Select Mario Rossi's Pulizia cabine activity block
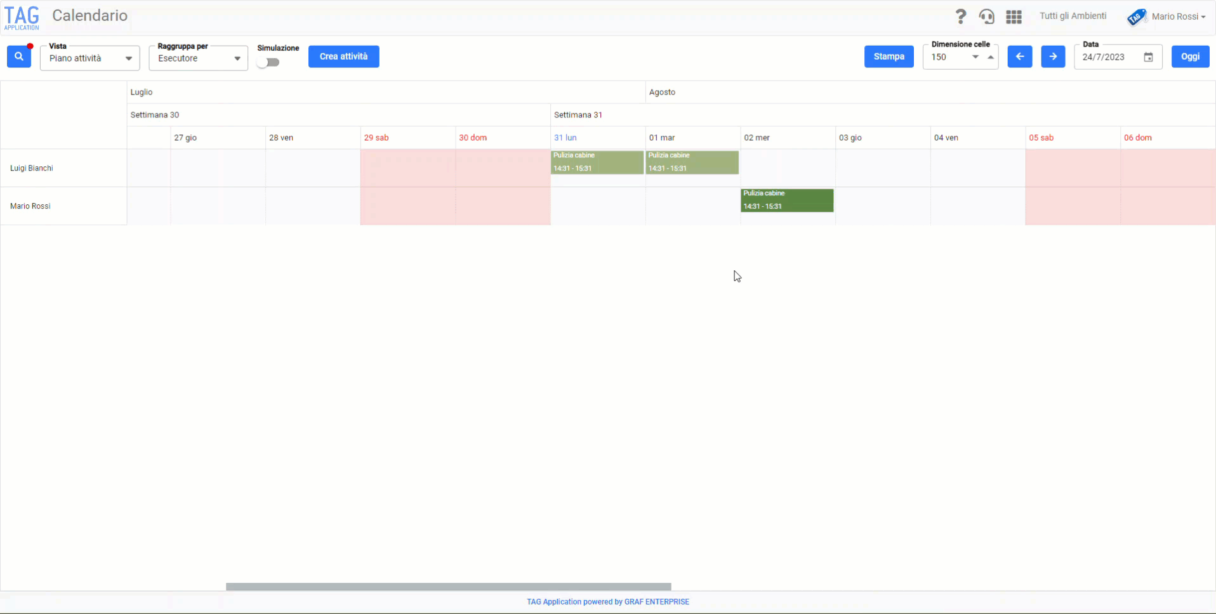This screenshot has height=614, width=1216. [787, 200]
